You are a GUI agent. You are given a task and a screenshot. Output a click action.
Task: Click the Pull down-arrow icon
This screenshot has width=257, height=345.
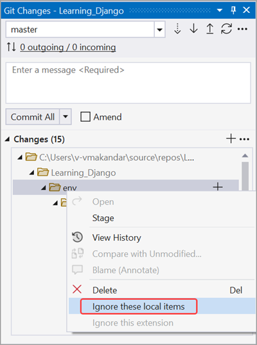(x=194, y=28)
